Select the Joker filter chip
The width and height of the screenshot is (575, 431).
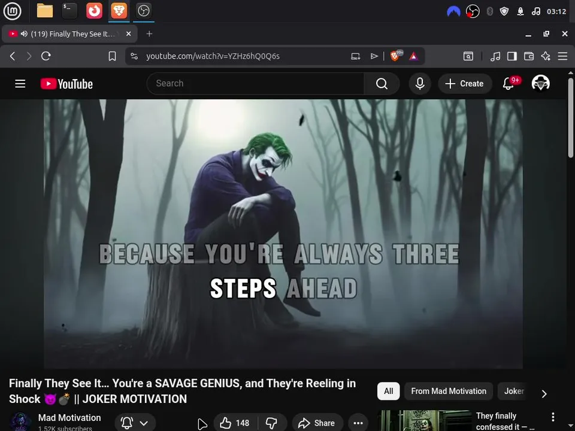pyautogui.click(x=514, y=391)
